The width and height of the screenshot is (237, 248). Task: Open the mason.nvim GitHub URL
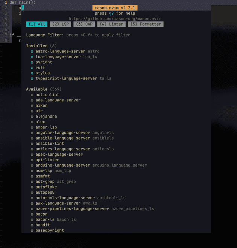pos(115,18)
